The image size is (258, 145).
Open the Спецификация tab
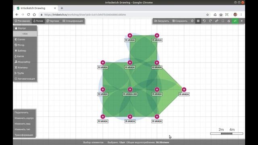(x=73, y=21)
